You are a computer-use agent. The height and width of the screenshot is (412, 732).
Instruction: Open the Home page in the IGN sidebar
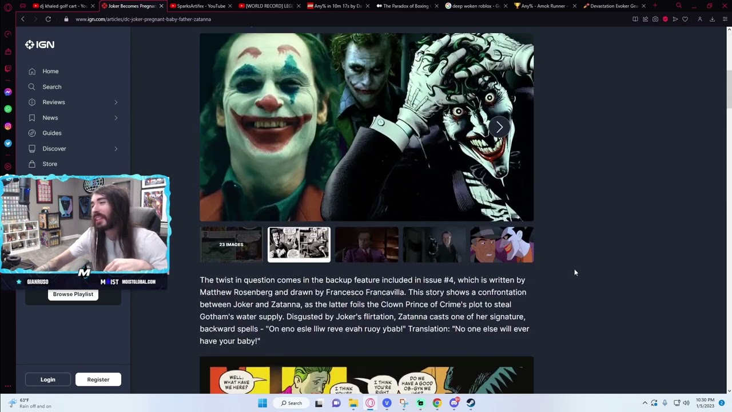50,72
